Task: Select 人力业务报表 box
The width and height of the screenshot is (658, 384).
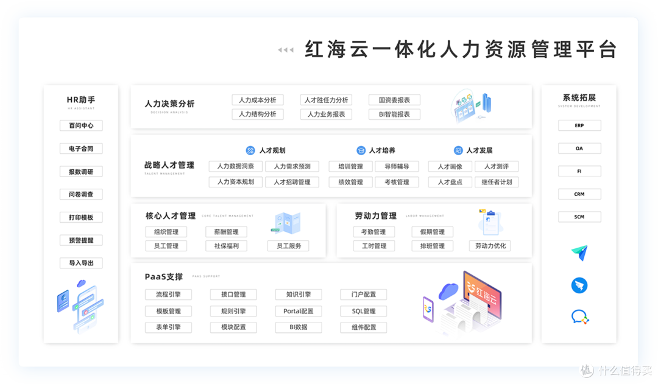Action: pos(326,114)
